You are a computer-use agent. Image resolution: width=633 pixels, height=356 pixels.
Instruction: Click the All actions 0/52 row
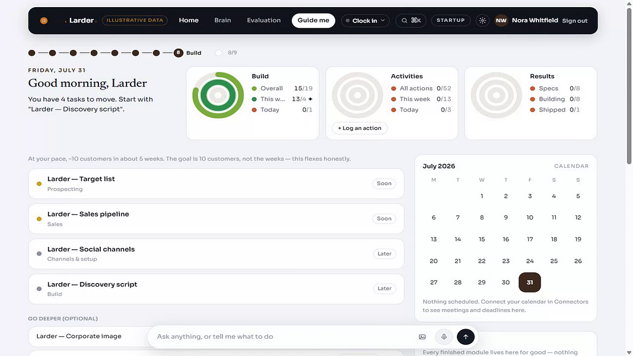pos(421,88)
